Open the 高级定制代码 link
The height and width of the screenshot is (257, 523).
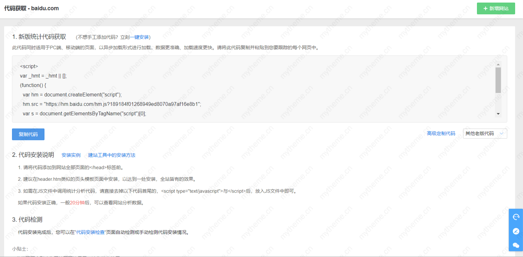(441, 133)
